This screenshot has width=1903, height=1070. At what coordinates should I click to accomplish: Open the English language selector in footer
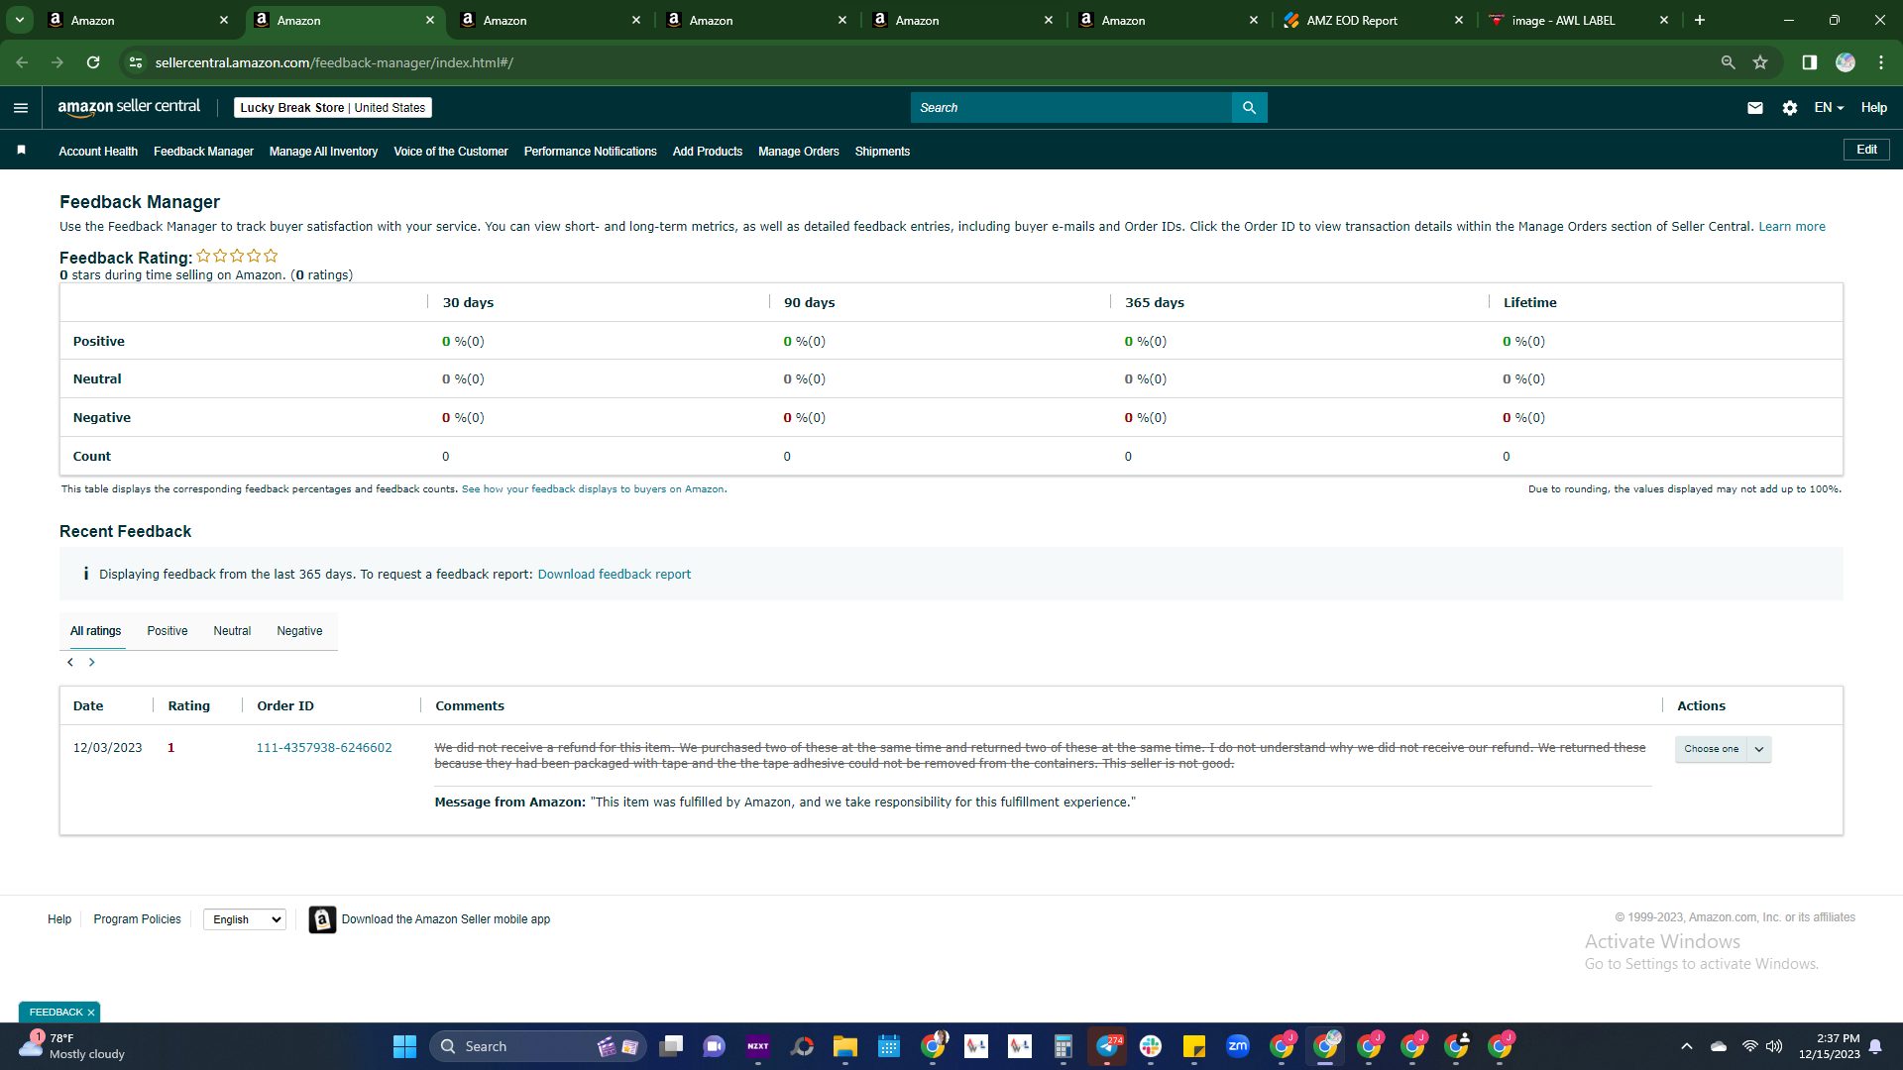tap(245, 919)
